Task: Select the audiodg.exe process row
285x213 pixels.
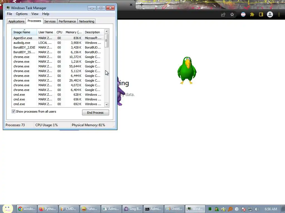Action: [58, 43]
